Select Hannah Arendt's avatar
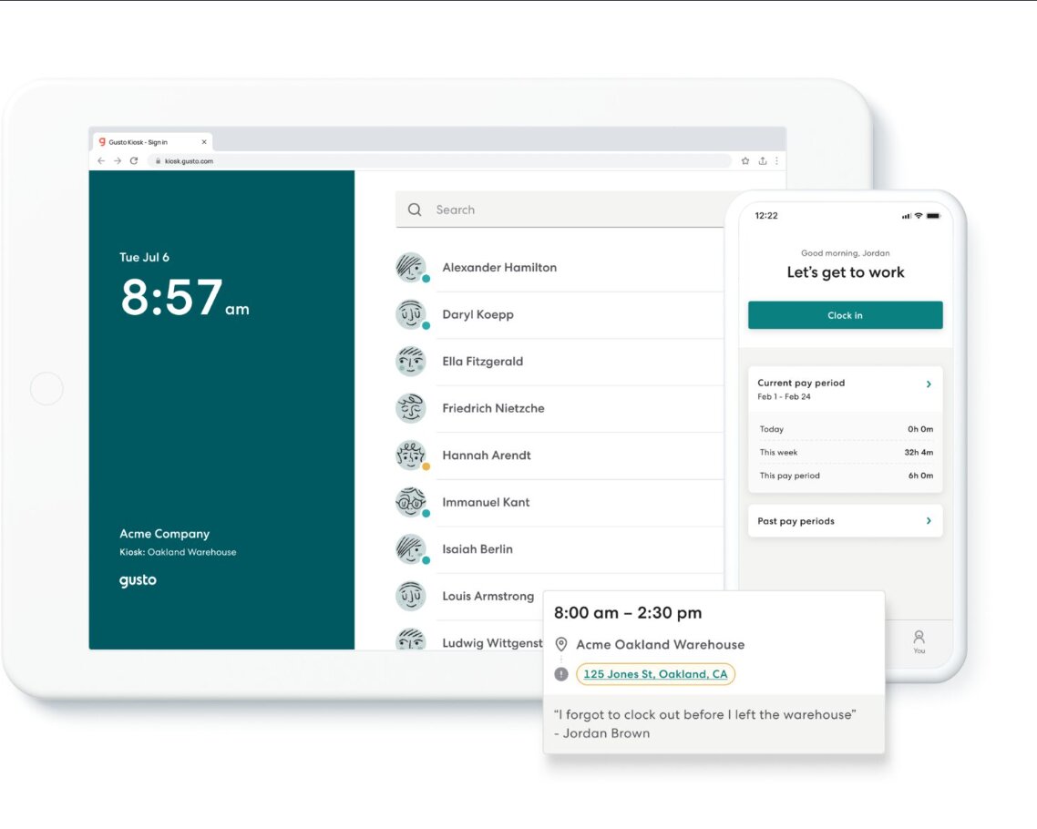The image size is (1037, 829). click(411, 455)
